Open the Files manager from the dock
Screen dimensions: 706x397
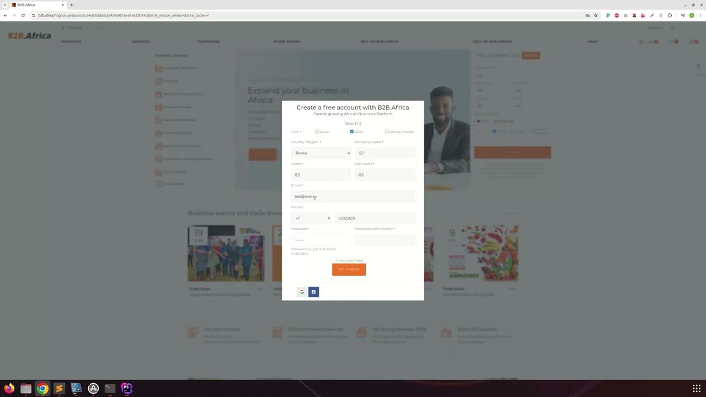tap(26, 388)
